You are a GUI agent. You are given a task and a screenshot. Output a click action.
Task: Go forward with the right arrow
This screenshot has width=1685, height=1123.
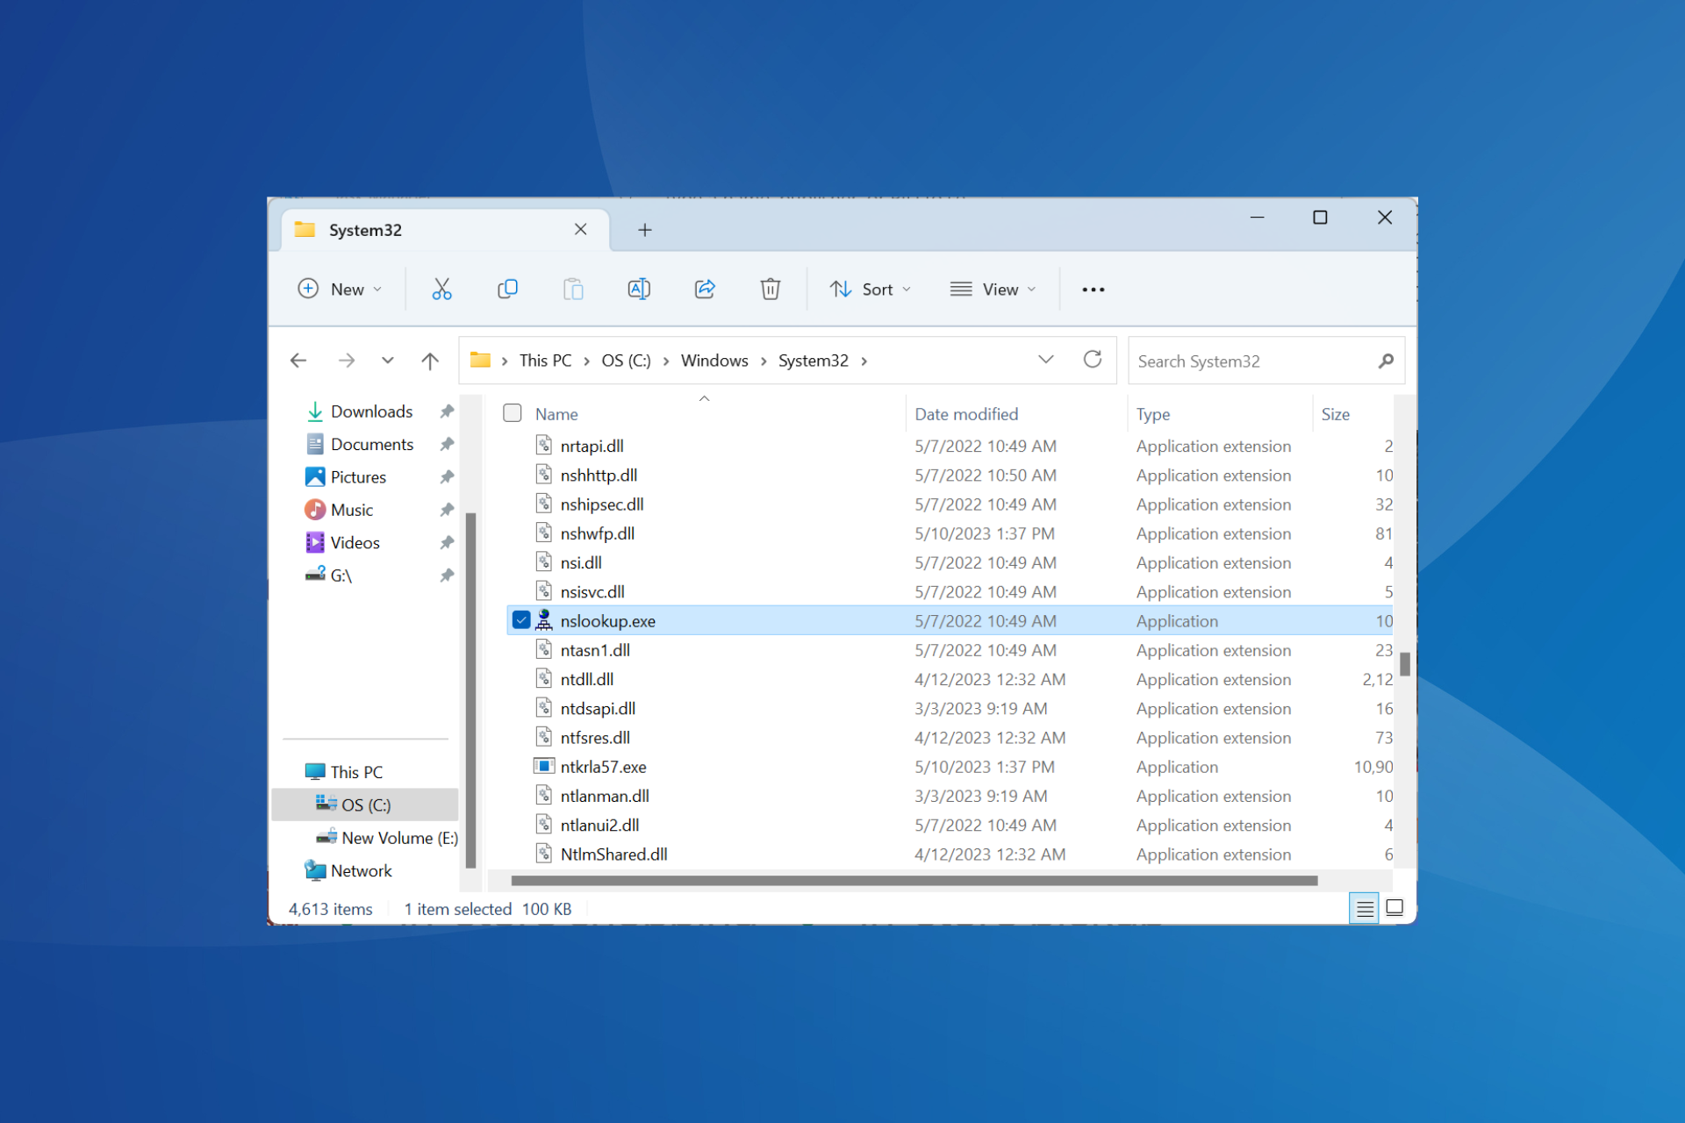point(347,361)
